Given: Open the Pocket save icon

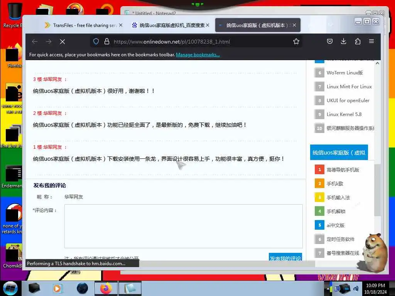Looking at the screenshot, I should click(x=330, y=41).
